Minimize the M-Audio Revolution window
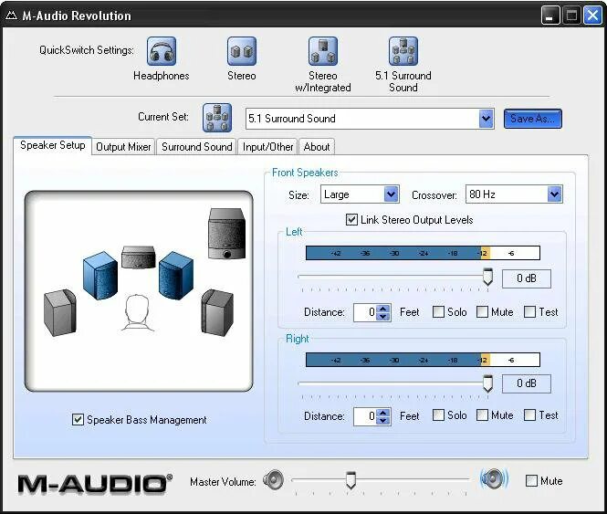This screenshot has width=607, height=514. click(x=549, y=16)
